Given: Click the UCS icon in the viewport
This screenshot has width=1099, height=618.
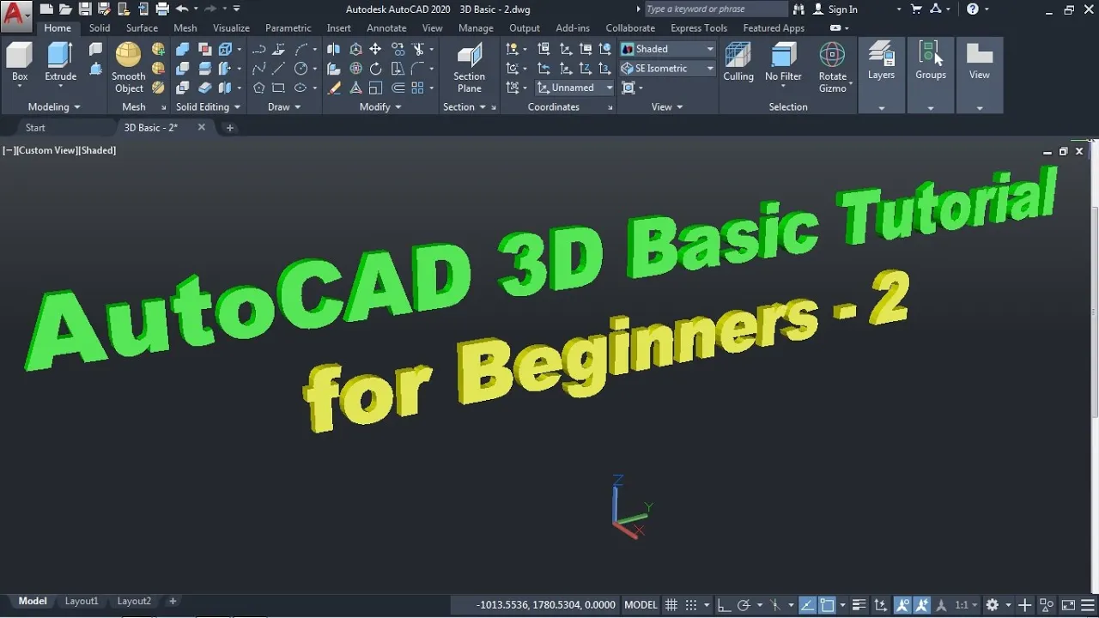Looking at the screenshot, I should coord(631,506).
